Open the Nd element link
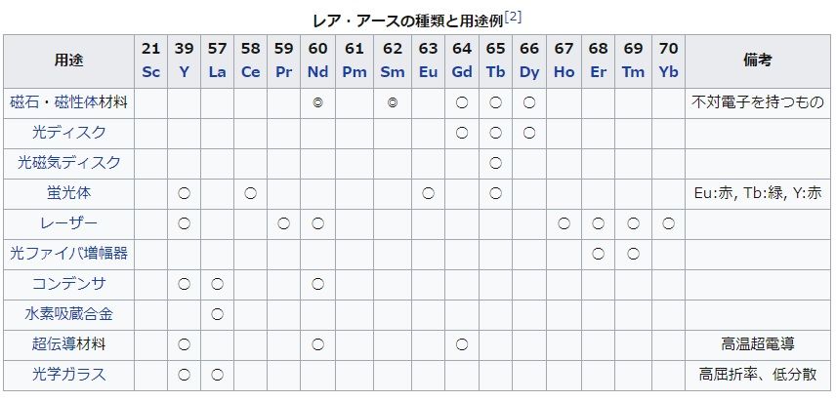Viewport: 836px width, 401px height. coord(317,72)
